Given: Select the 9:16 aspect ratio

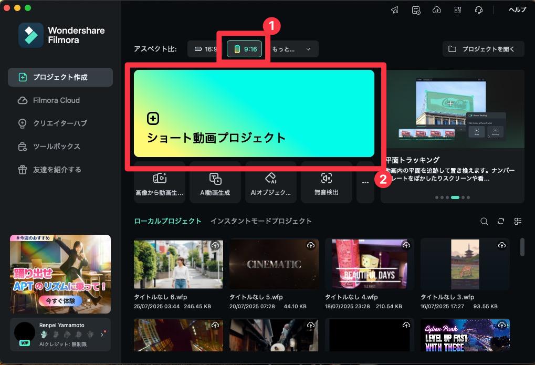Looking at the screenshot, I should click(x=245, y=49).
